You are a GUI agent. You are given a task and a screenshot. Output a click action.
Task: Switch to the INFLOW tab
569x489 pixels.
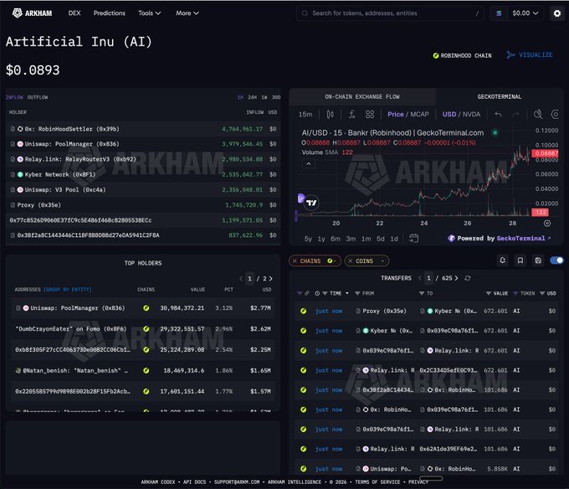coord(14,97)
